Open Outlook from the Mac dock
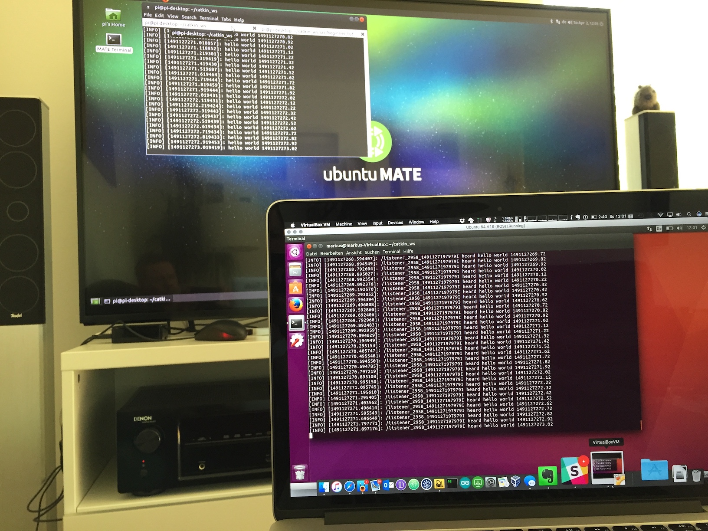The width and height of the screenshot is (708, 531). (x=388, y=485)
